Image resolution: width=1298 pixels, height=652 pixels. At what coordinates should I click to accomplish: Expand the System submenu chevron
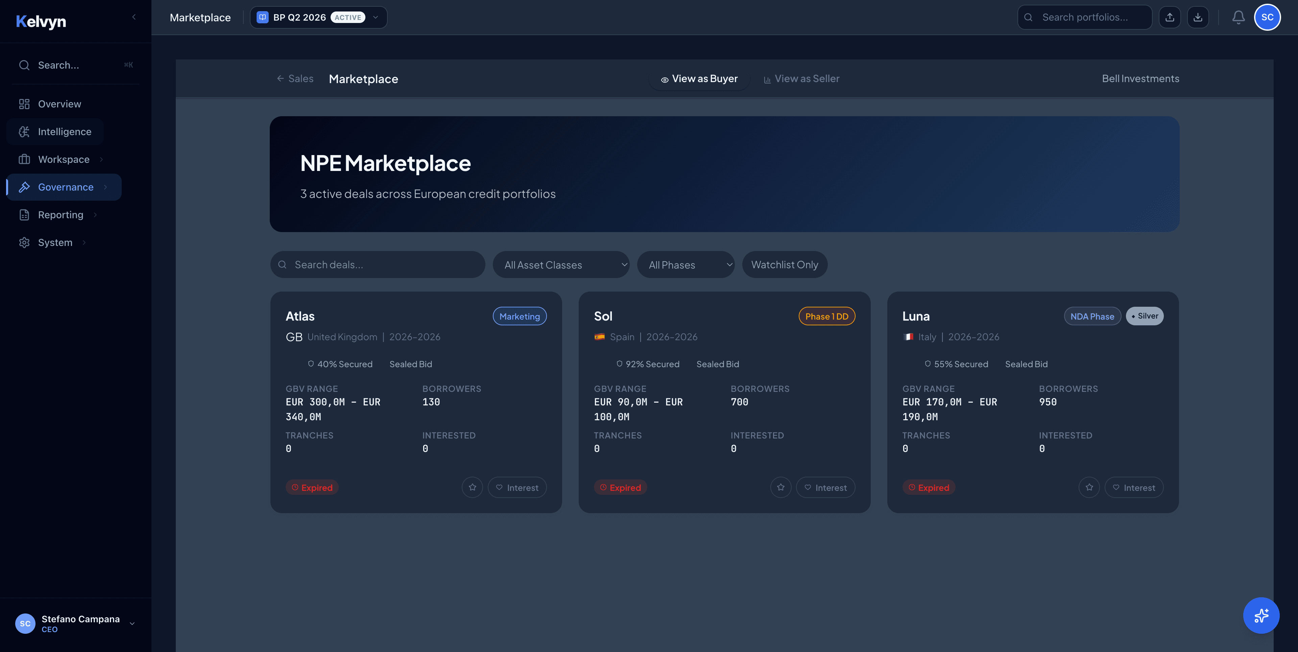[x=84, y=242]
